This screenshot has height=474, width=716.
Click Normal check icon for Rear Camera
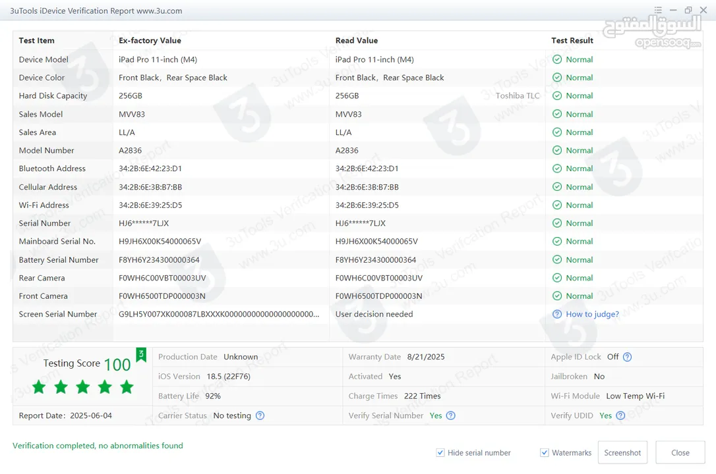click(x=557, y=278)
